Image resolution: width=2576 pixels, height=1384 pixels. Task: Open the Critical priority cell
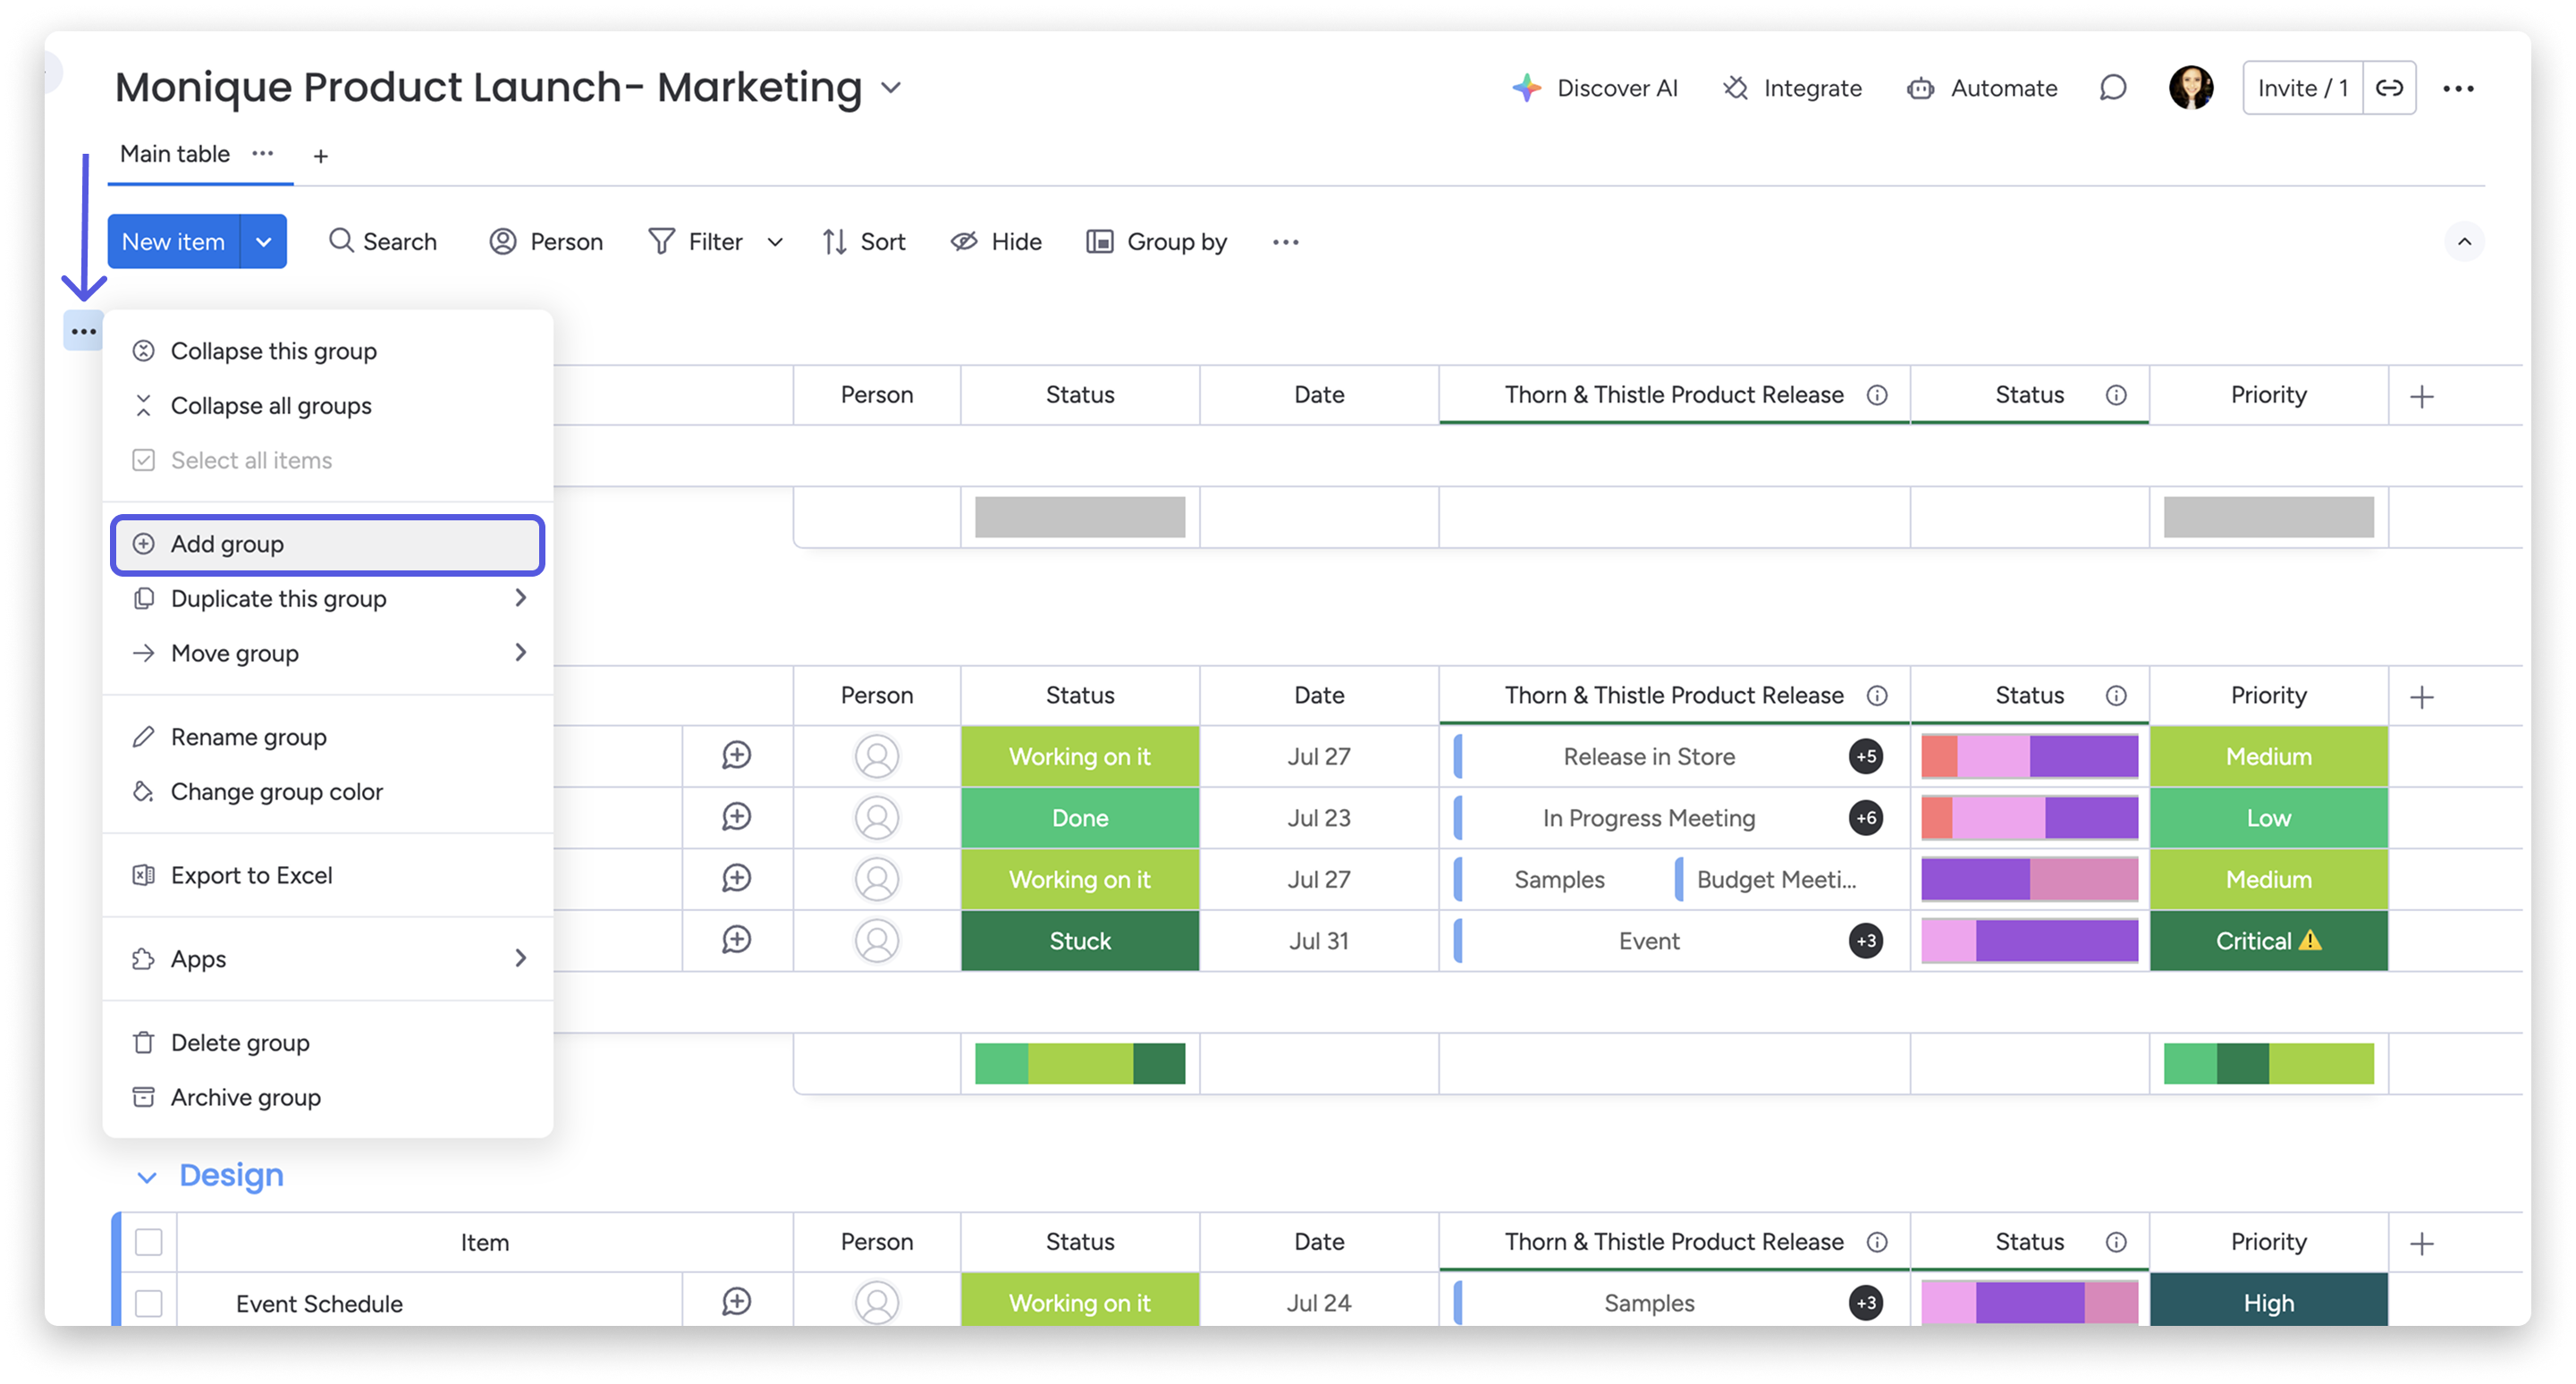coord(2268,941)
